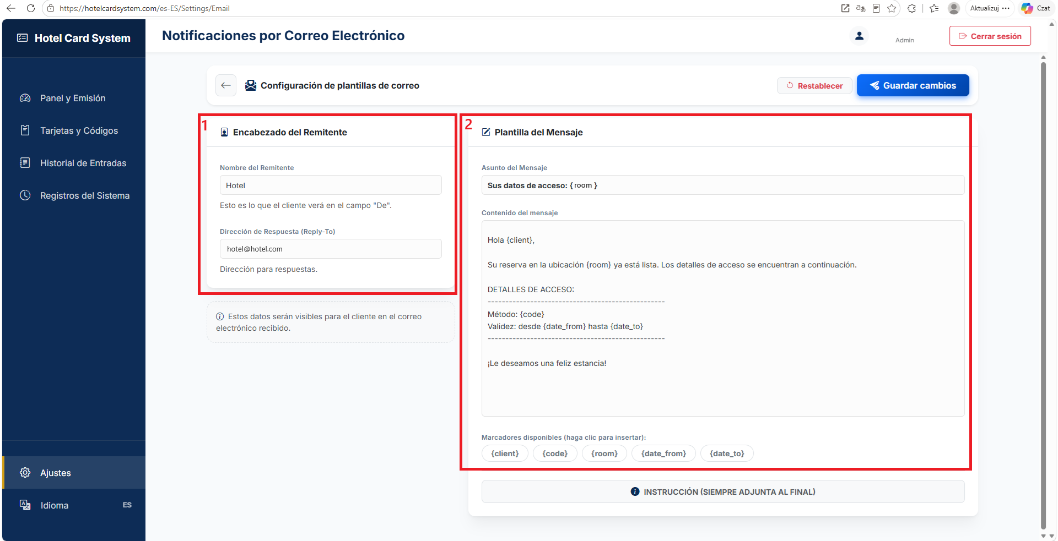Go to Historial de Entradas
Viewport: 1058px width, 541px height.
74,163
